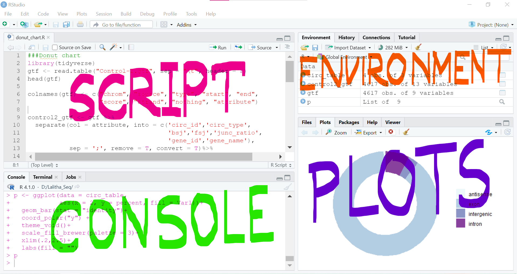Click the intron legend color swatch

460,223
